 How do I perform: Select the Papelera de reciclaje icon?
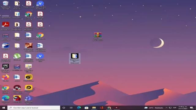[x=6, y=5]
